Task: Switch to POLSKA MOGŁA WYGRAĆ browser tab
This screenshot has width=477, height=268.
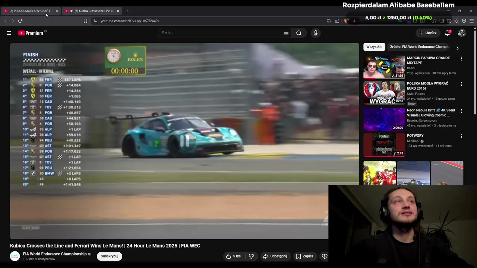Action: click(31, 11)
